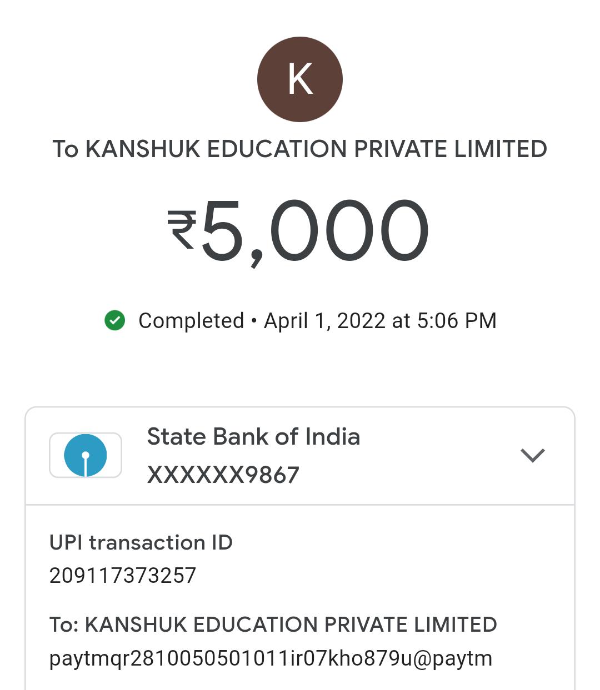Click the rupee symbol beside the amount
This screenshot has height=690, width=600.
point(182,229)
